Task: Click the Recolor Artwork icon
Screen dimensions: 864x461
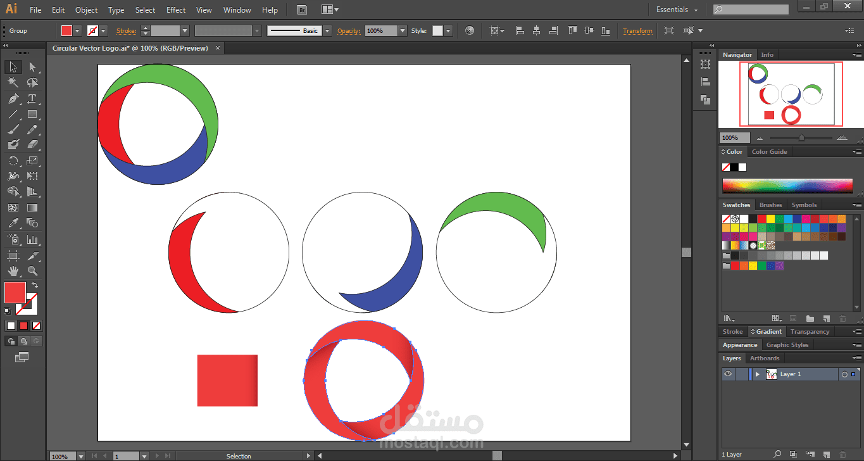Action: point(469,30)
